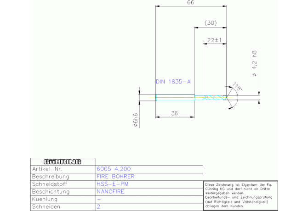308x211 pixels.
Task: Select the FIRE BOHRER description value
Action: (115, 176)
